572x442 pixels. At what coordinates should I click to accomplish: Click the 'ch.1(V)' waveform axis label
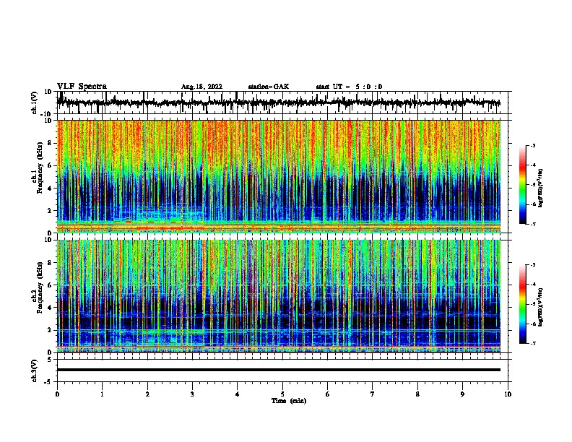pyautogui.click(x=35, y=103)
